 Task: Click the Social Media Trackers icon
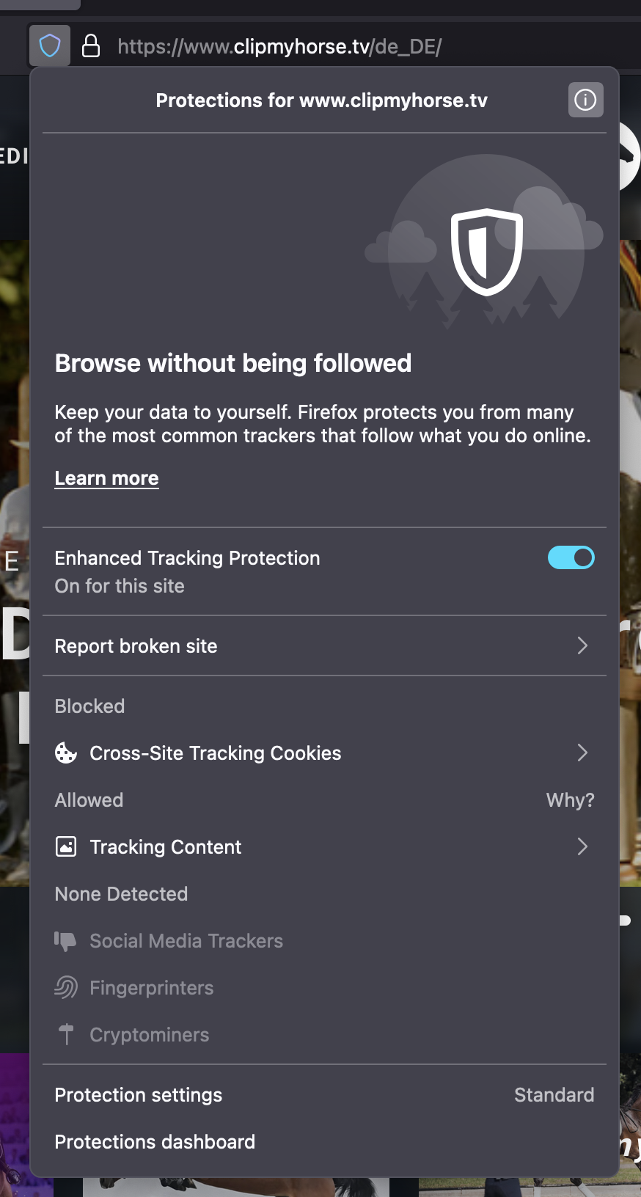coord(65,941)
